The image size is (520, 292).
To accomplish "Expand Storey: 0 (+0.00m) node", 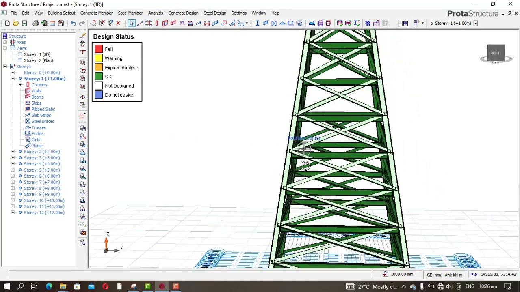I will (13, 73).
